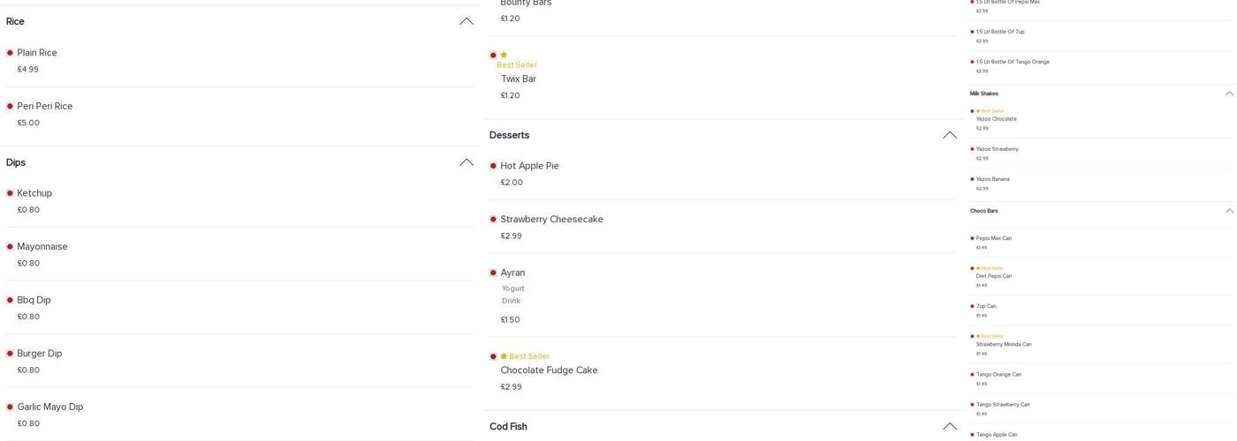Collapse the Dips section using its chevron
The height and width of the screenshot is (441, 1237).
click(466, 162)
